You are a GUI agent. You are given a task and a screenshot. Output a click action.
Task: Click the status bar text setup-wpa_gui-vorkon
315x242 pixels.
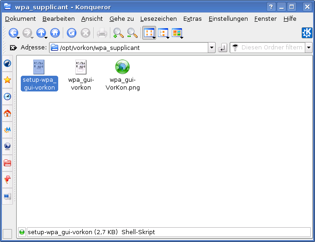pos(60,232)
